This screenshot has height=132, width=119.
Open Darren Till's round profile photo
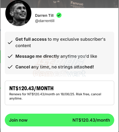(18, 13)
